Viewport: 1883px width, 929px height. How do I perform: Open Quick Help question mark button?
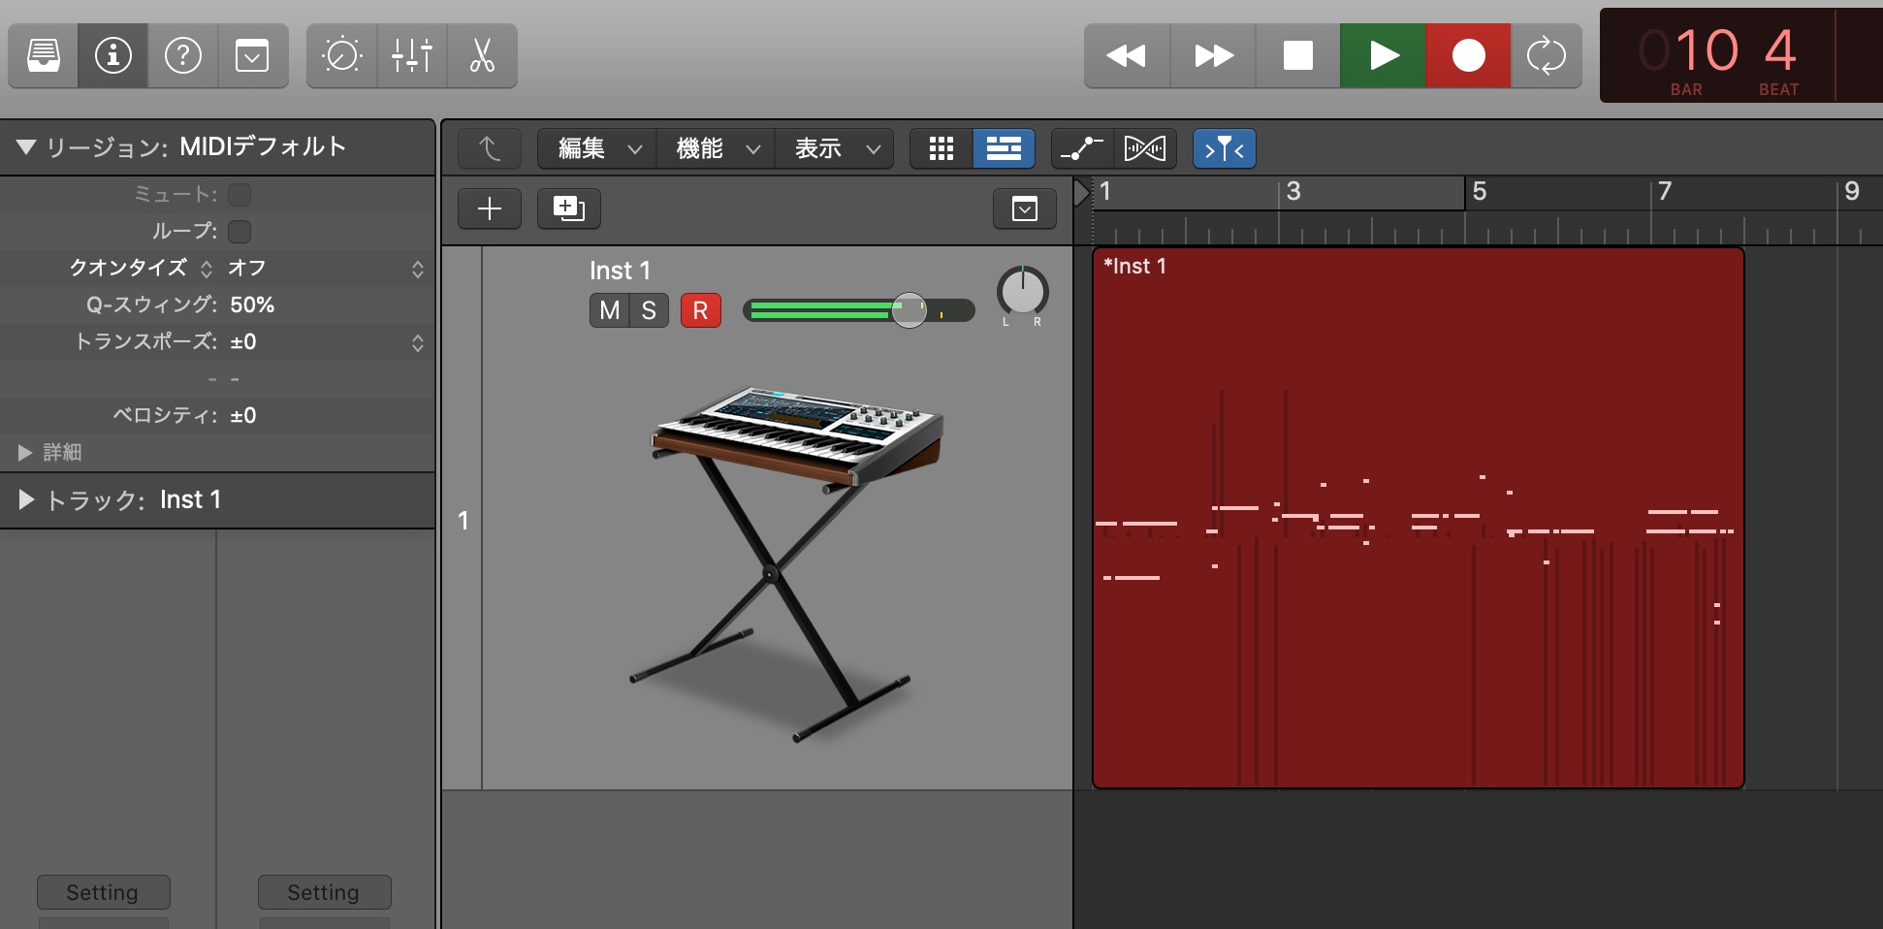183,55
